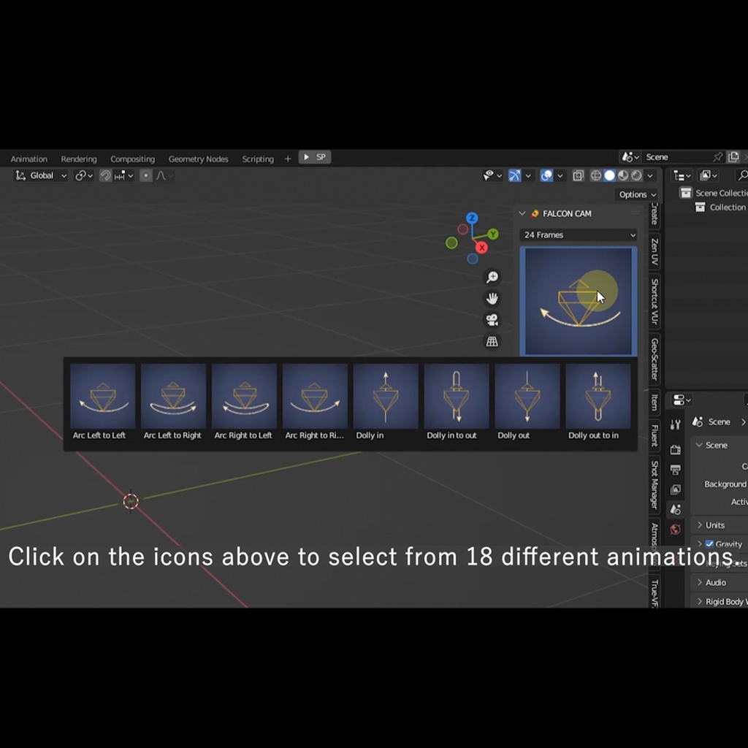Add a workspace with the plus button

click(x=288, y=159)
